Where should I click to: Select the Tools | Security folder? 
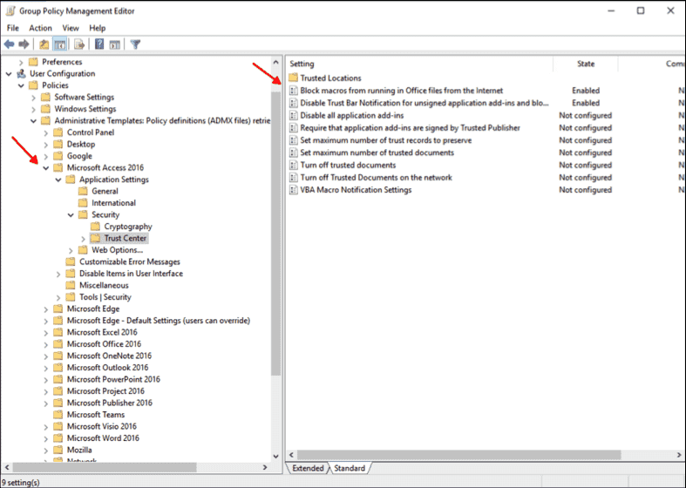pyautogui.click(x=105, y=297)
